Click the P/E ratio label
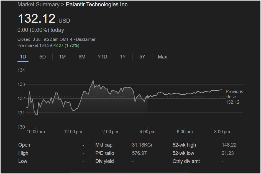Image resolution: width=261 pixels, height=174 pixels. 105,153
